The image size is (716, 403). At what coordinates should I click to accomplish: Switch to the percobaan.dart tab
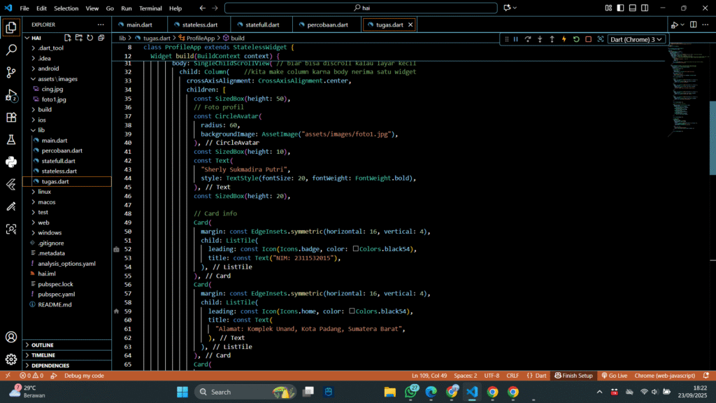327,24
